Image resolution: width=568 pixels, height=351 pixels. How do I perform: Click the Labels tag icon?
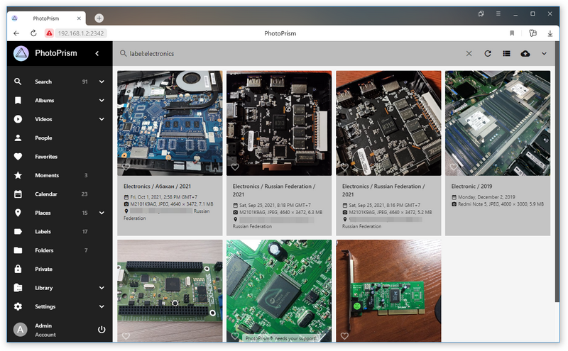coord(18,232)
